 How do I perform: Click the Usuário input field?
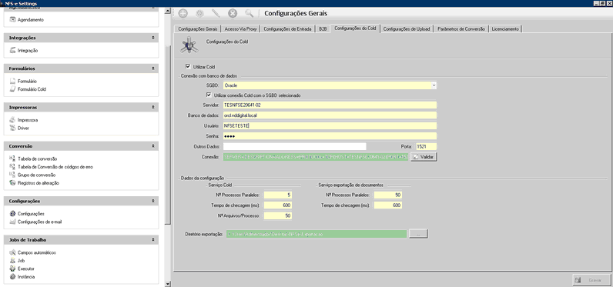(330, 125)
